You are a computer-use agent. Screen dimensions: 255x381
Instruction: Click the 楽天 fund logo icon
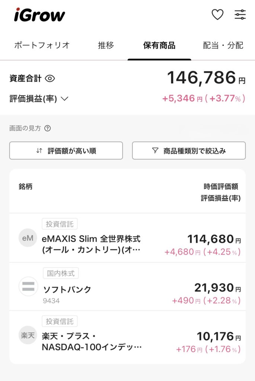click(x=28, y=335)
